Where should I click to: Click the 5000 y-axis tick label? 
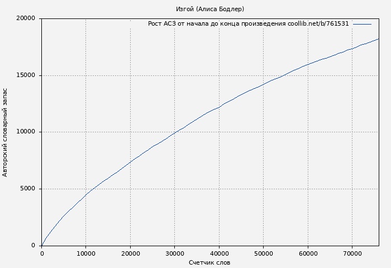coord(28,189)
